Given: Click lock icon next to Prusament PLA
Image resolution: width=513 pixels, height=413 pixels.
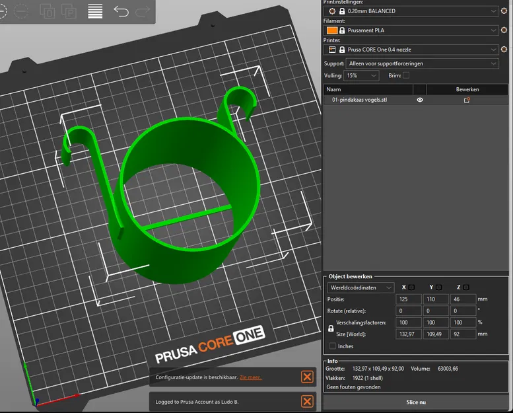Looking at the screenshot, I should pyautogui.click(x=342, y=30).
